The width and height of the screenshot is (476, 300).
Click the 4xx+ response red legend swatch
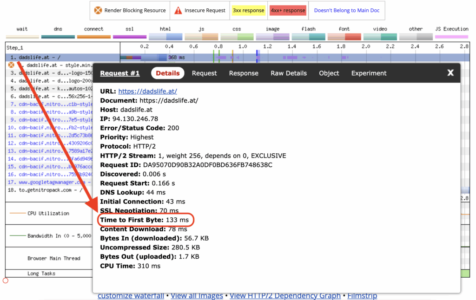(288, 10)
